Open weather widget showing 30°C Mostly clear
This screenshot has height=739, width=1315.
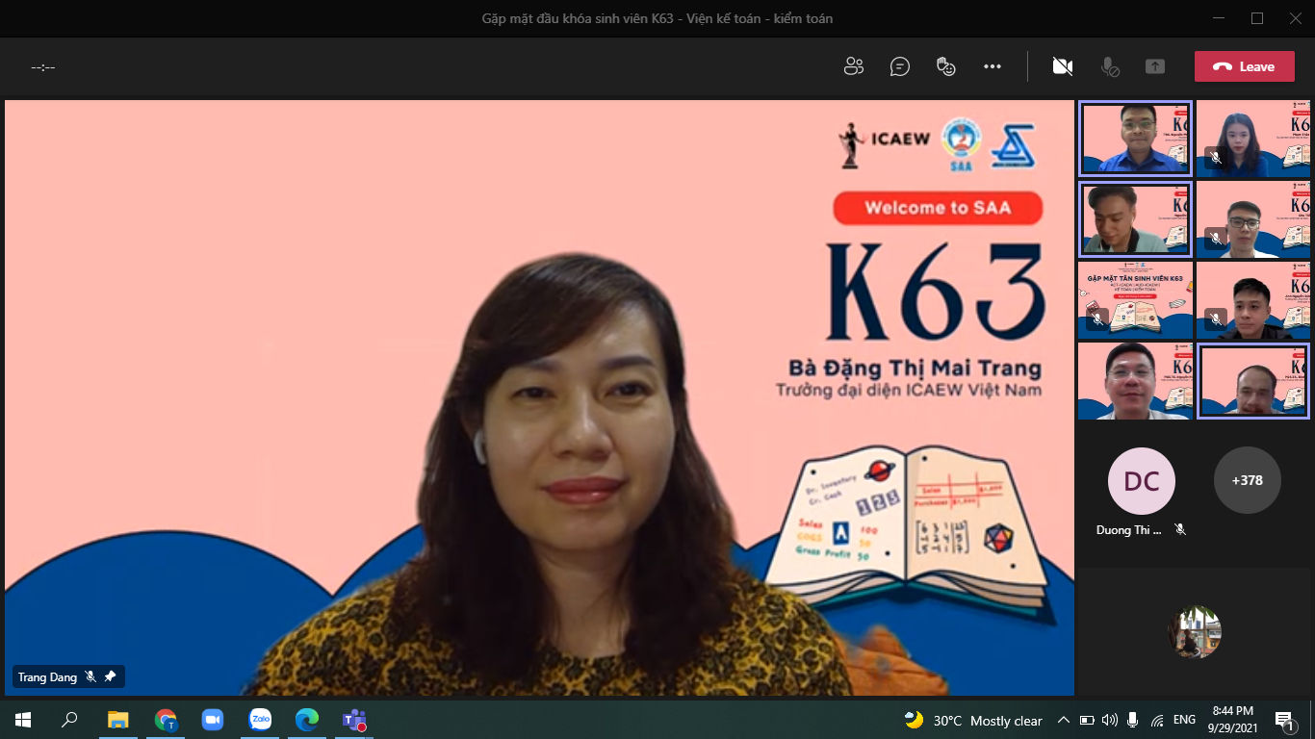pyautogui.click(x=973, y=721)
